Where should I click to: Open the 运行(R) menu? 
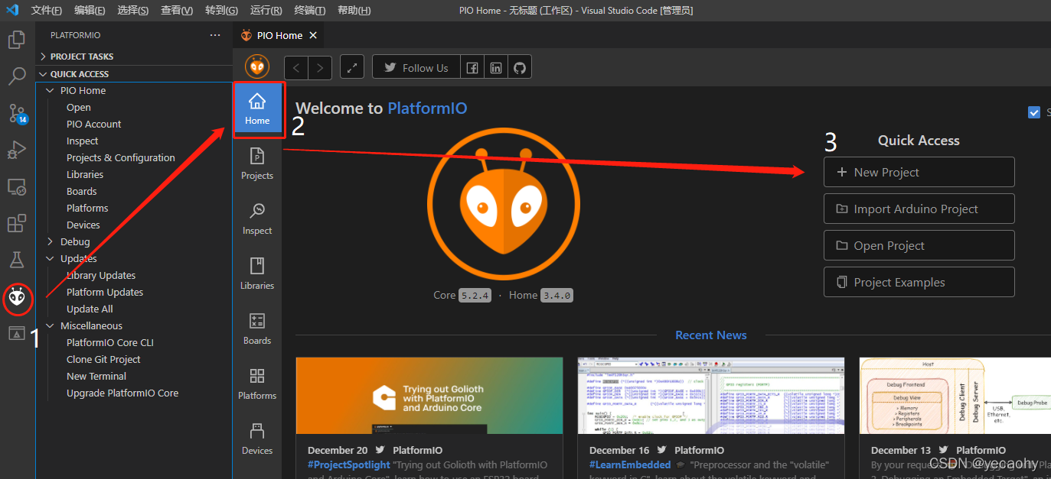pos(266,11)
